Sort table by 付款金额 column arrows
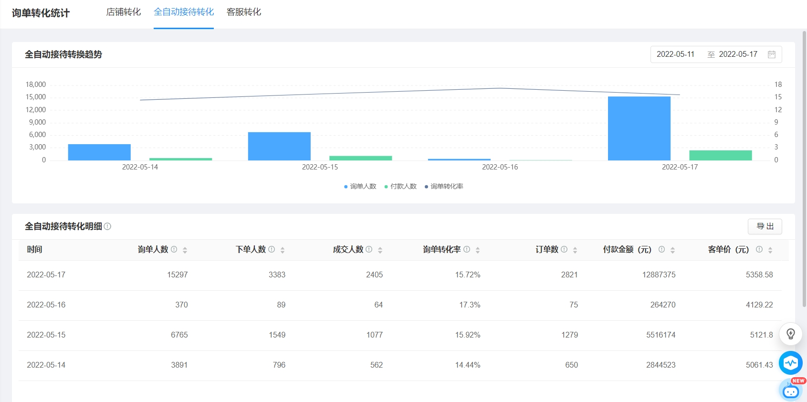807x402 pixels. [x=672, y=250]
